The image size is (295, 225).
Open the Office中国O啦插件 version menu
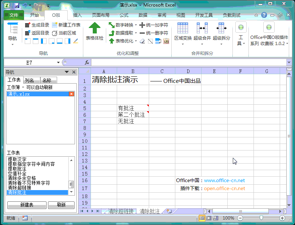269,34
